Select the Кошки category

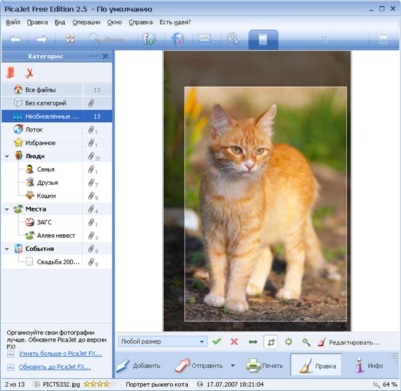[x=57, y=196]
